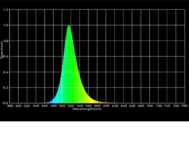Click the 0.4 y-axis value
The image size is (189, 142).
pyautogui.click(x=6, y=72)
